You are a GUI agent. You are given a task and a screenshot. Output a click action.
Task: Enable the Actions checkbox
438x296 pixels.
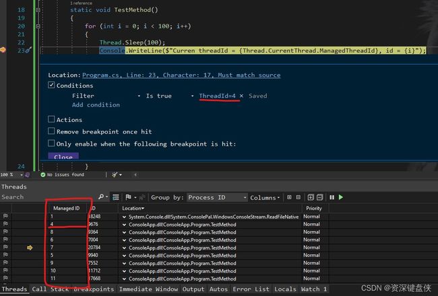[52, 120]
